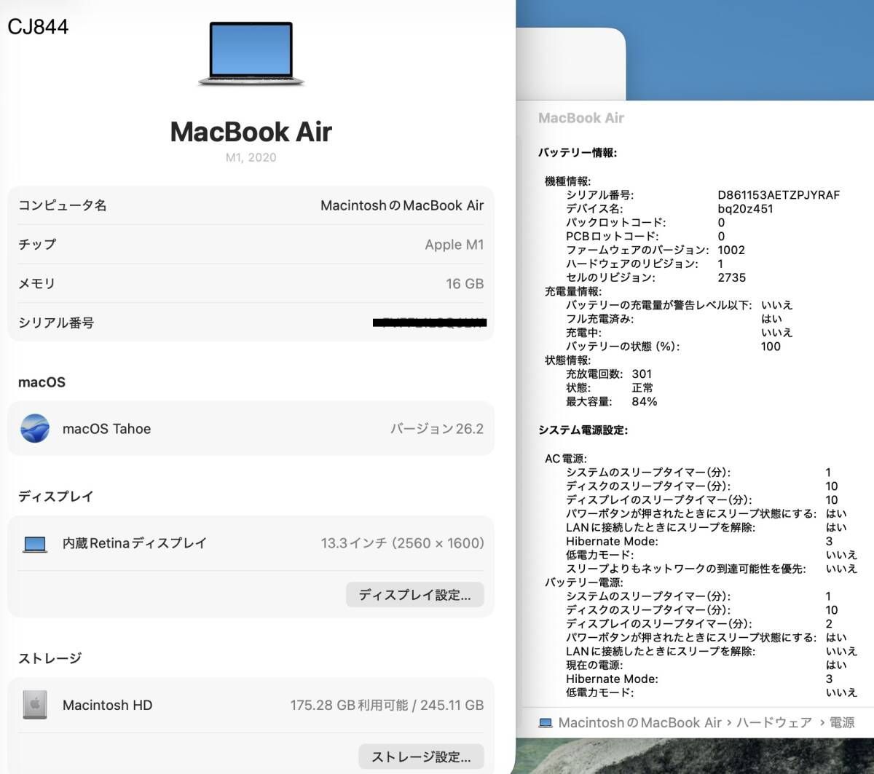Click バッテリーの状態 (%) value 100
The image size is (874, 774).
tap(771, 347)
